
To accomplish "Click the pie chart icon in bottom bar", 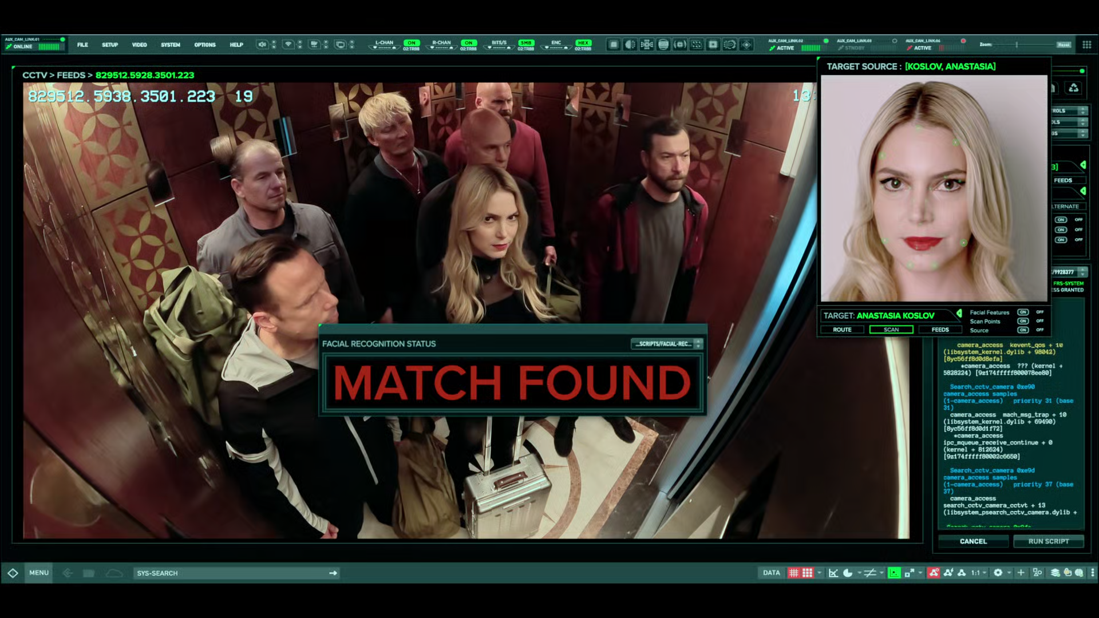I will click(848, 573).
